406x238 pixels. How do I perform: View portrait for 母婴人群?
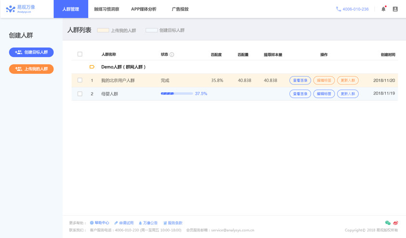300,94
